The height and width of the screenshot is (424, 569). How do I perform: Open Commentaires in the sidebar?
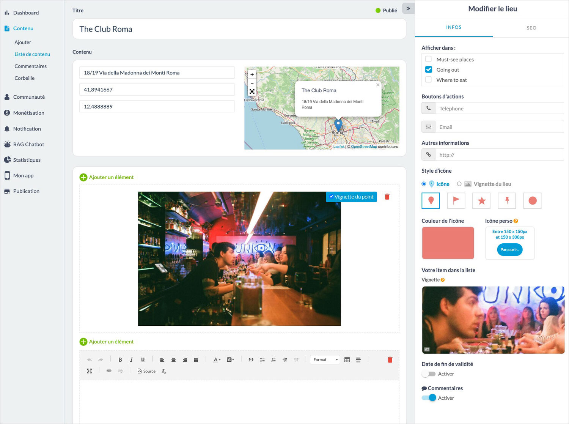[31, 66]
